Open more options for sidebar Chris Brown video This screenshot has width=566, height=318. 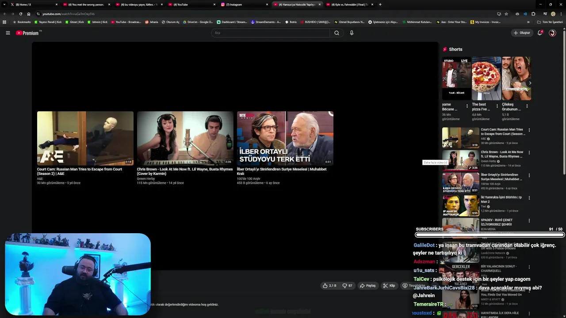529,153
